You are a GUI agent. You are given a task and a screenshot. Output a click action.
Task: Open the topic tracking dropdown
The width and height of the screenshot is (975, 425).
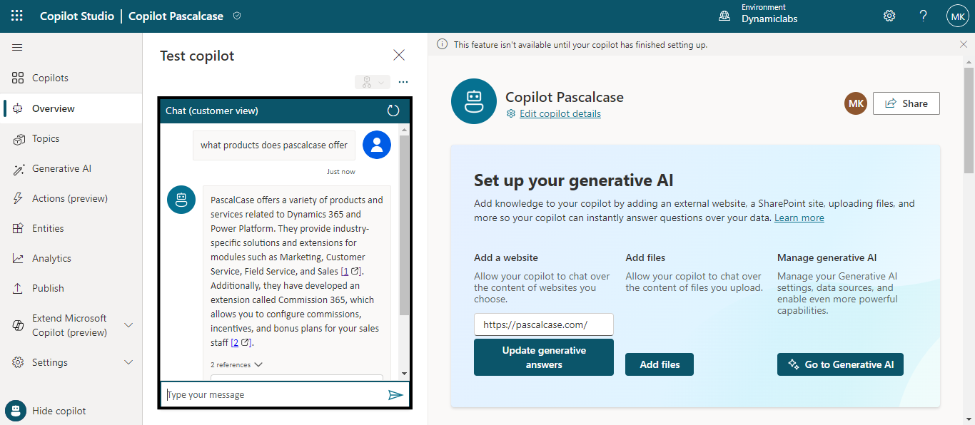(x=372, y=82)
